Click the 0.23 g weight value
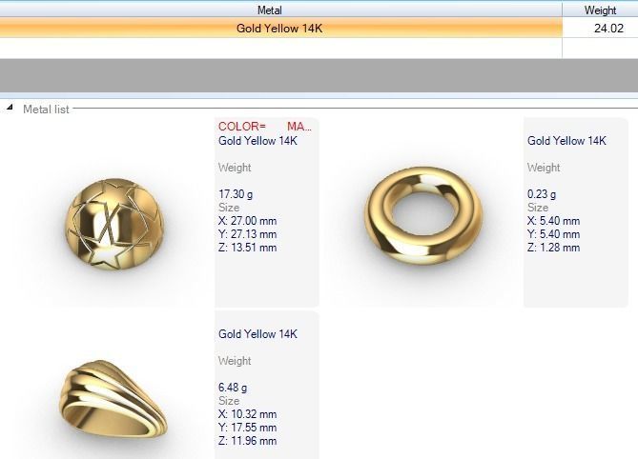The width and height of the screenshot is (638, 459). pos(542,194)
